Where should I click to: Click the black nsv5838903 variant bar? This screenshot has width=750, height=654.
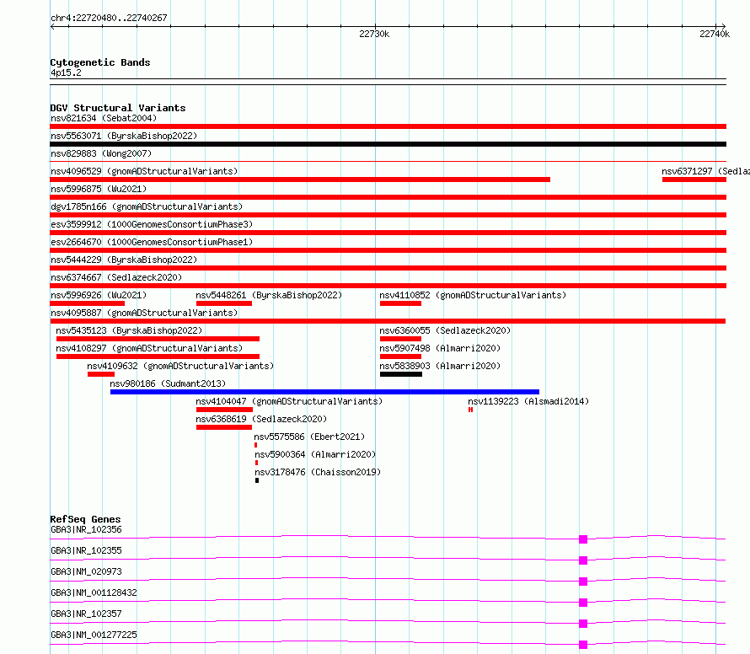[x=401, y=374]
